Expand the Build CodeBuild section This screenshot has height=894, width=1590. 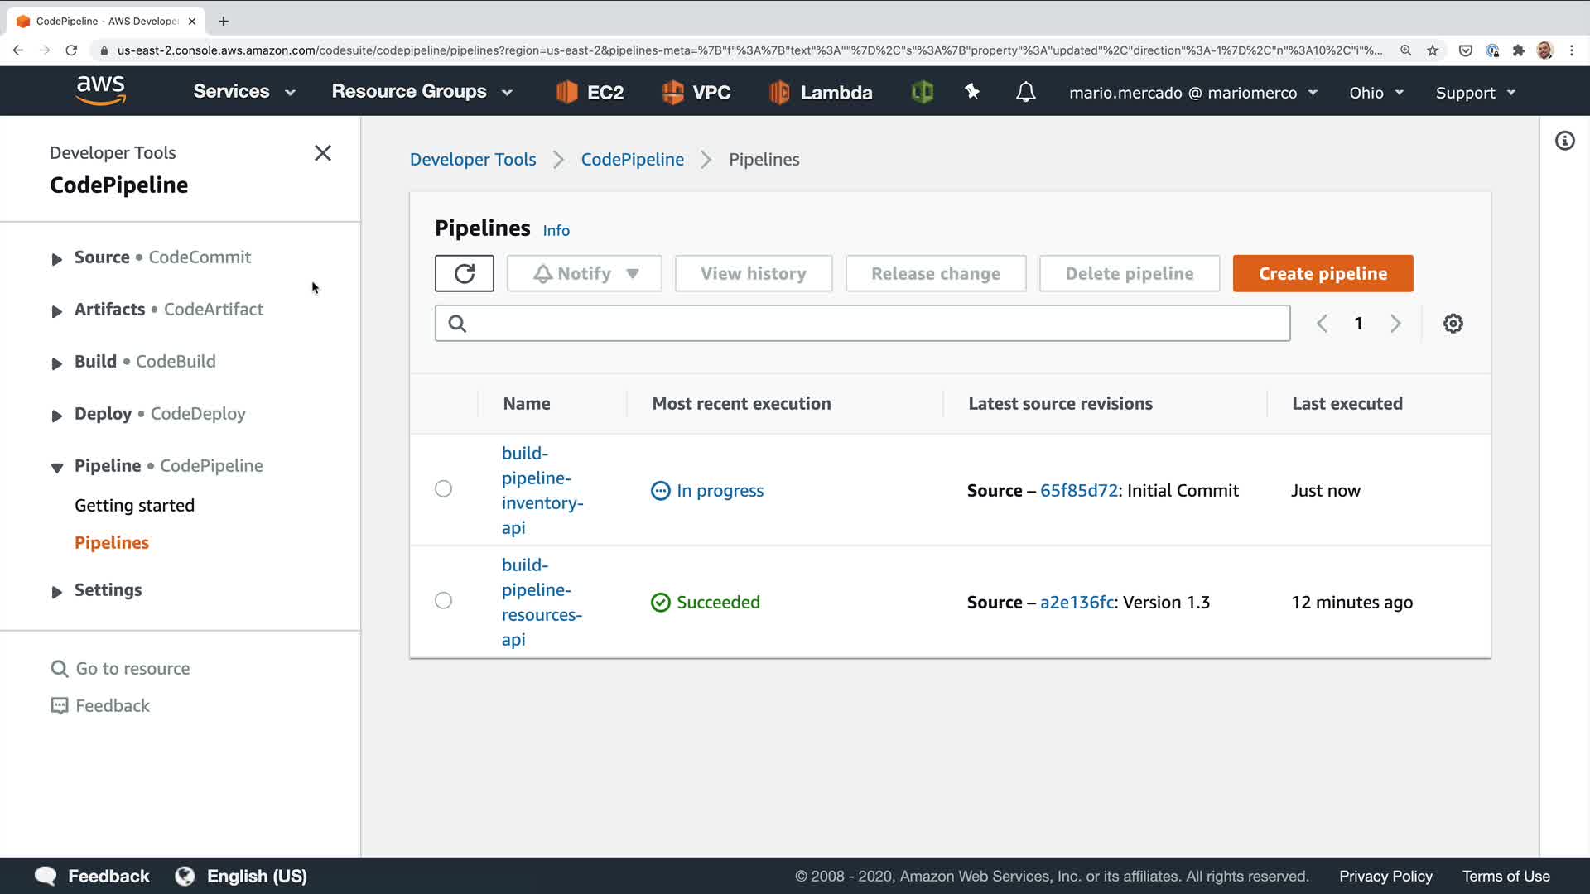[56, 363]
